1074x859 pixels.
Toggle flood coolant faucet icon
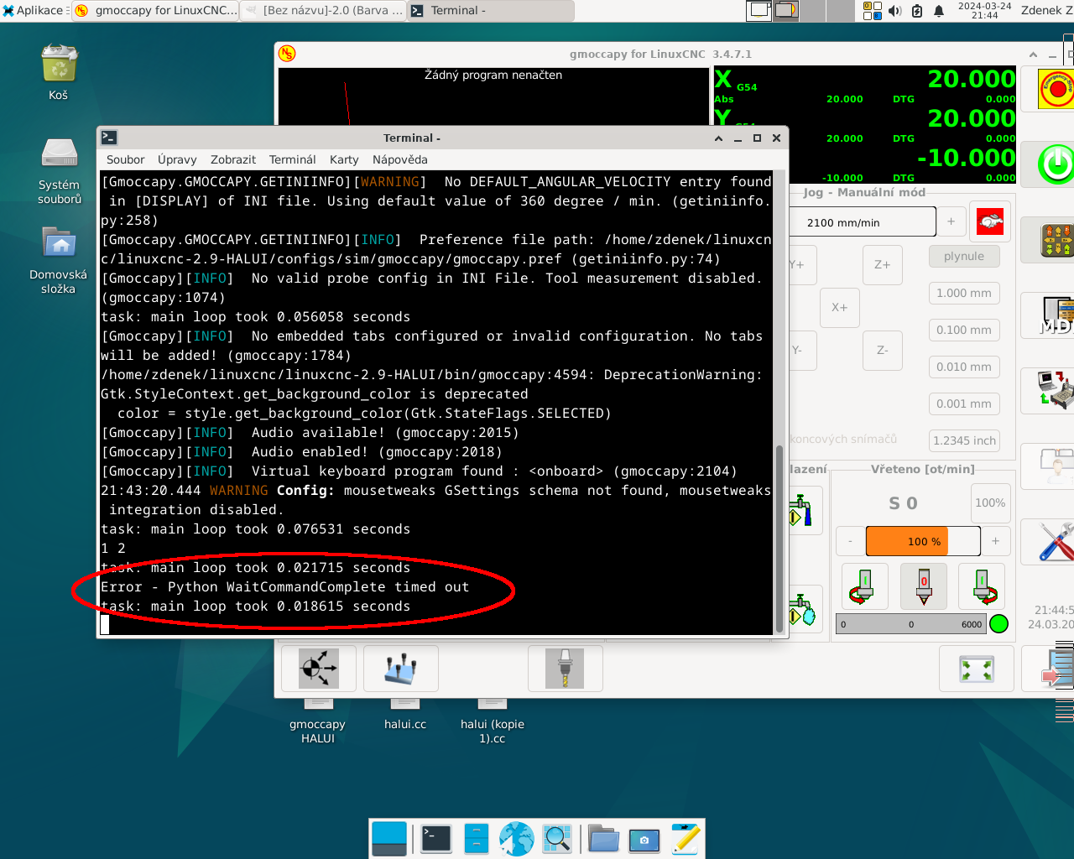click(x=804, y=510)
